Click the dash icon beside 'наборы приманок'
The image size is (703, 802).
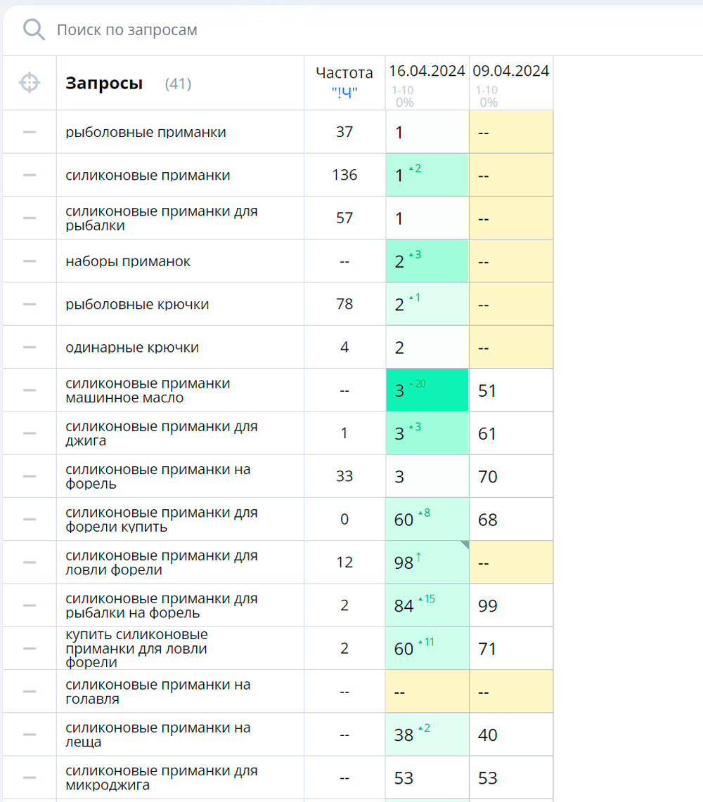[30, 261]
